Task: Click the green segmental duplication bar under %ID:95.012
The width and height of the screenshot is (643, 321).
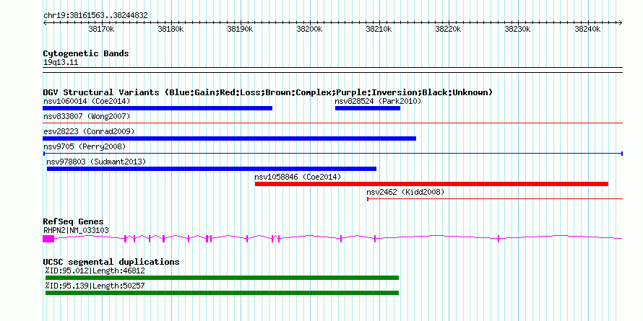Action: click(x=222, y=278)
